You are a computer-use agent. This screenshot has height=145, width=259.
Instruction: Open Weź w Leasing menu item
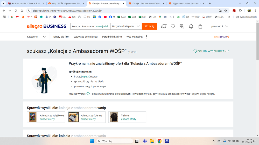click(x=135, y=37)
